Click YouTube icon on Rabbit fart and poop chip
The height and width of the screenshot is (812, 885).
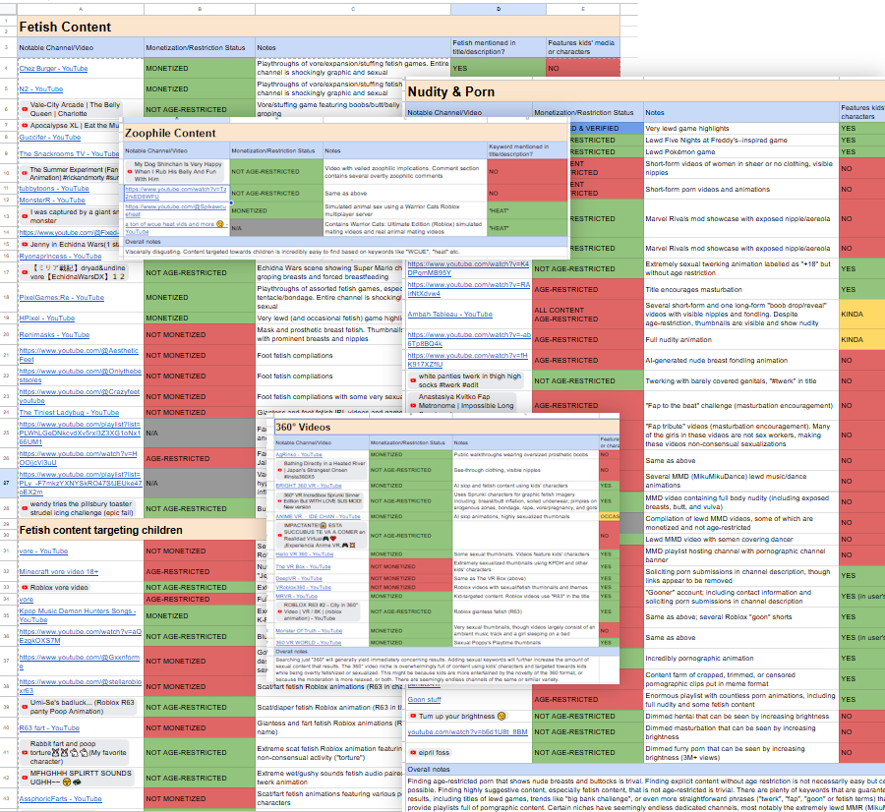(x=25, y=752)
